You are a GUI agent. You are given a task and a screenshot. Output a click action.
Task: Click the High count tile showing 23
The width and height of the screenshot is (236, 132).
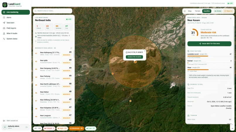tap(49, 27)
